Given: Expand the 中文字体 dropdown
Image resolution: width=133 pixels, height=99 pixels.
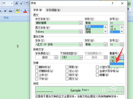Looking at the screenshot, I should click(x=81, y=23).
